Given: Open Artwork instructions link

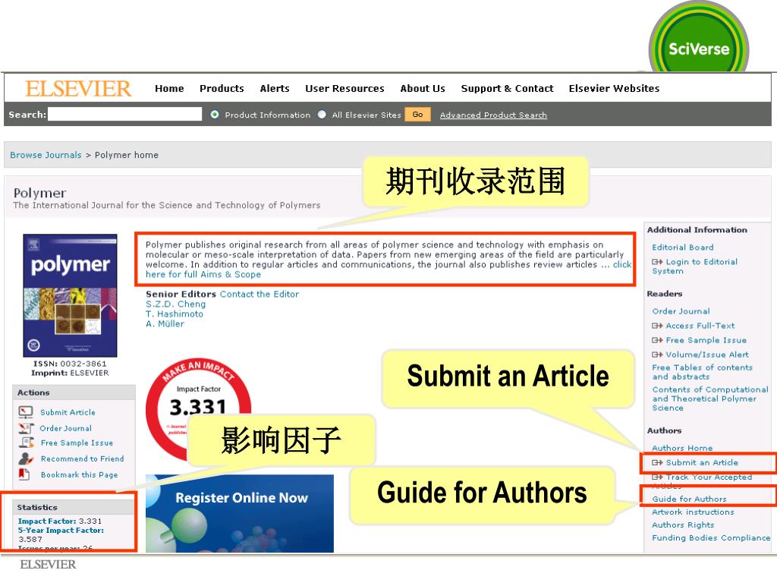Looking at the screenshot, I should point(693,512).
